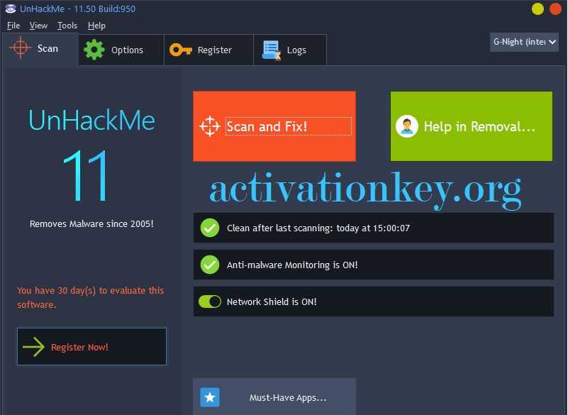Open the File menu
Viewport: 568px width, 415px height.
pos(13,25)
